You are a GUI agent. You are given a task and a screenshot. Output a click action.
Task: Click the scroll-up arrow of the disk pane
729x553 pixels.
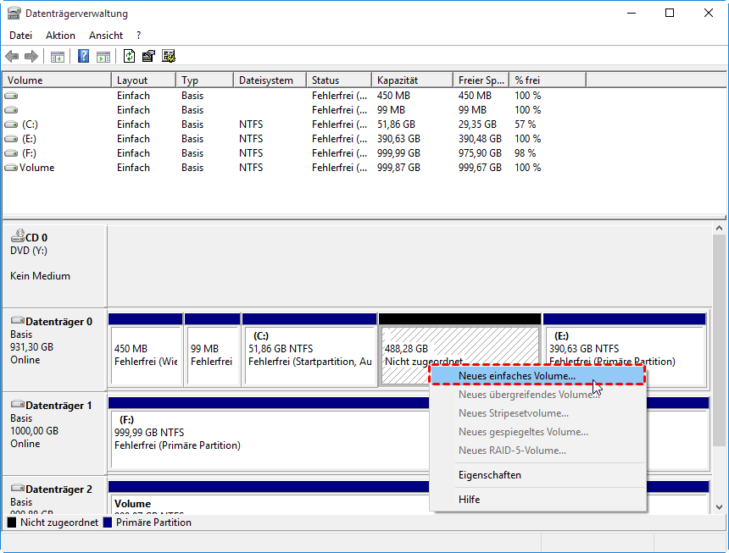719,228
